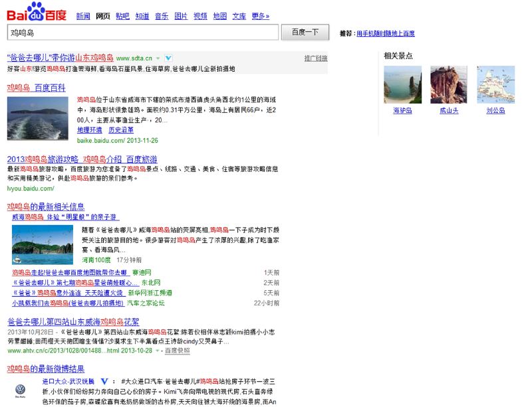The image size is (528, 407).
Task: Click the www.ahtv.cn result URL text
Action: tap(80, 351)
